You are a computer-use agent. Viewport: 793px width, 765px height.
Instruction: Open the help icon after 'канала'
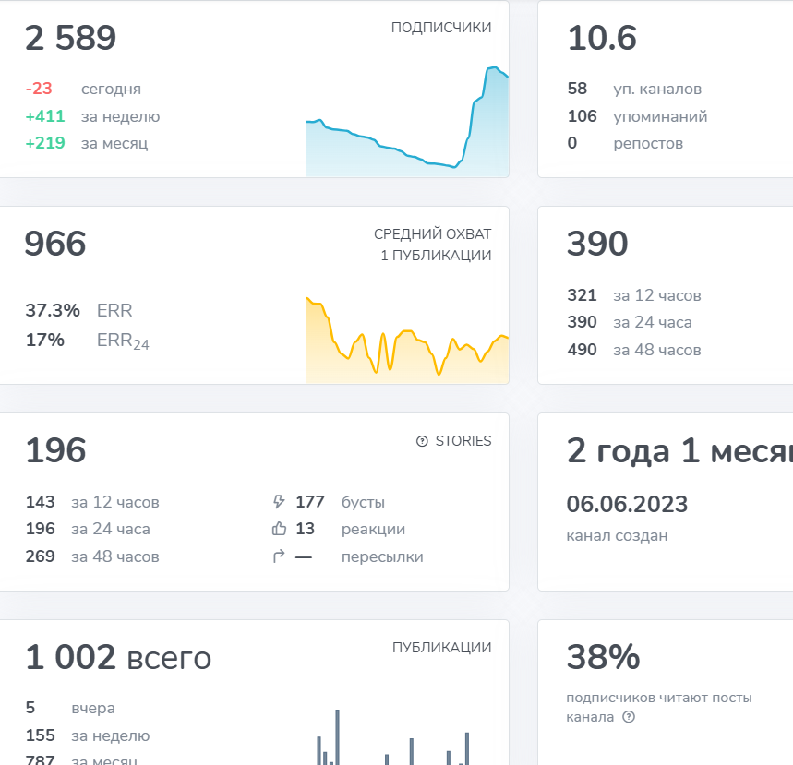coord(628,717)
